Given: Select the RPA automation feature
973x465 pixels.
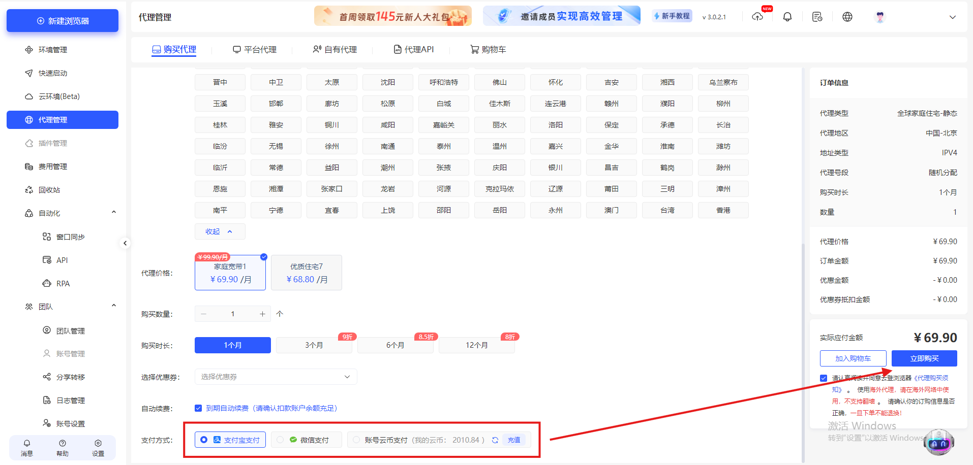Looking at the screenshot, I should (x=62, y=283).
